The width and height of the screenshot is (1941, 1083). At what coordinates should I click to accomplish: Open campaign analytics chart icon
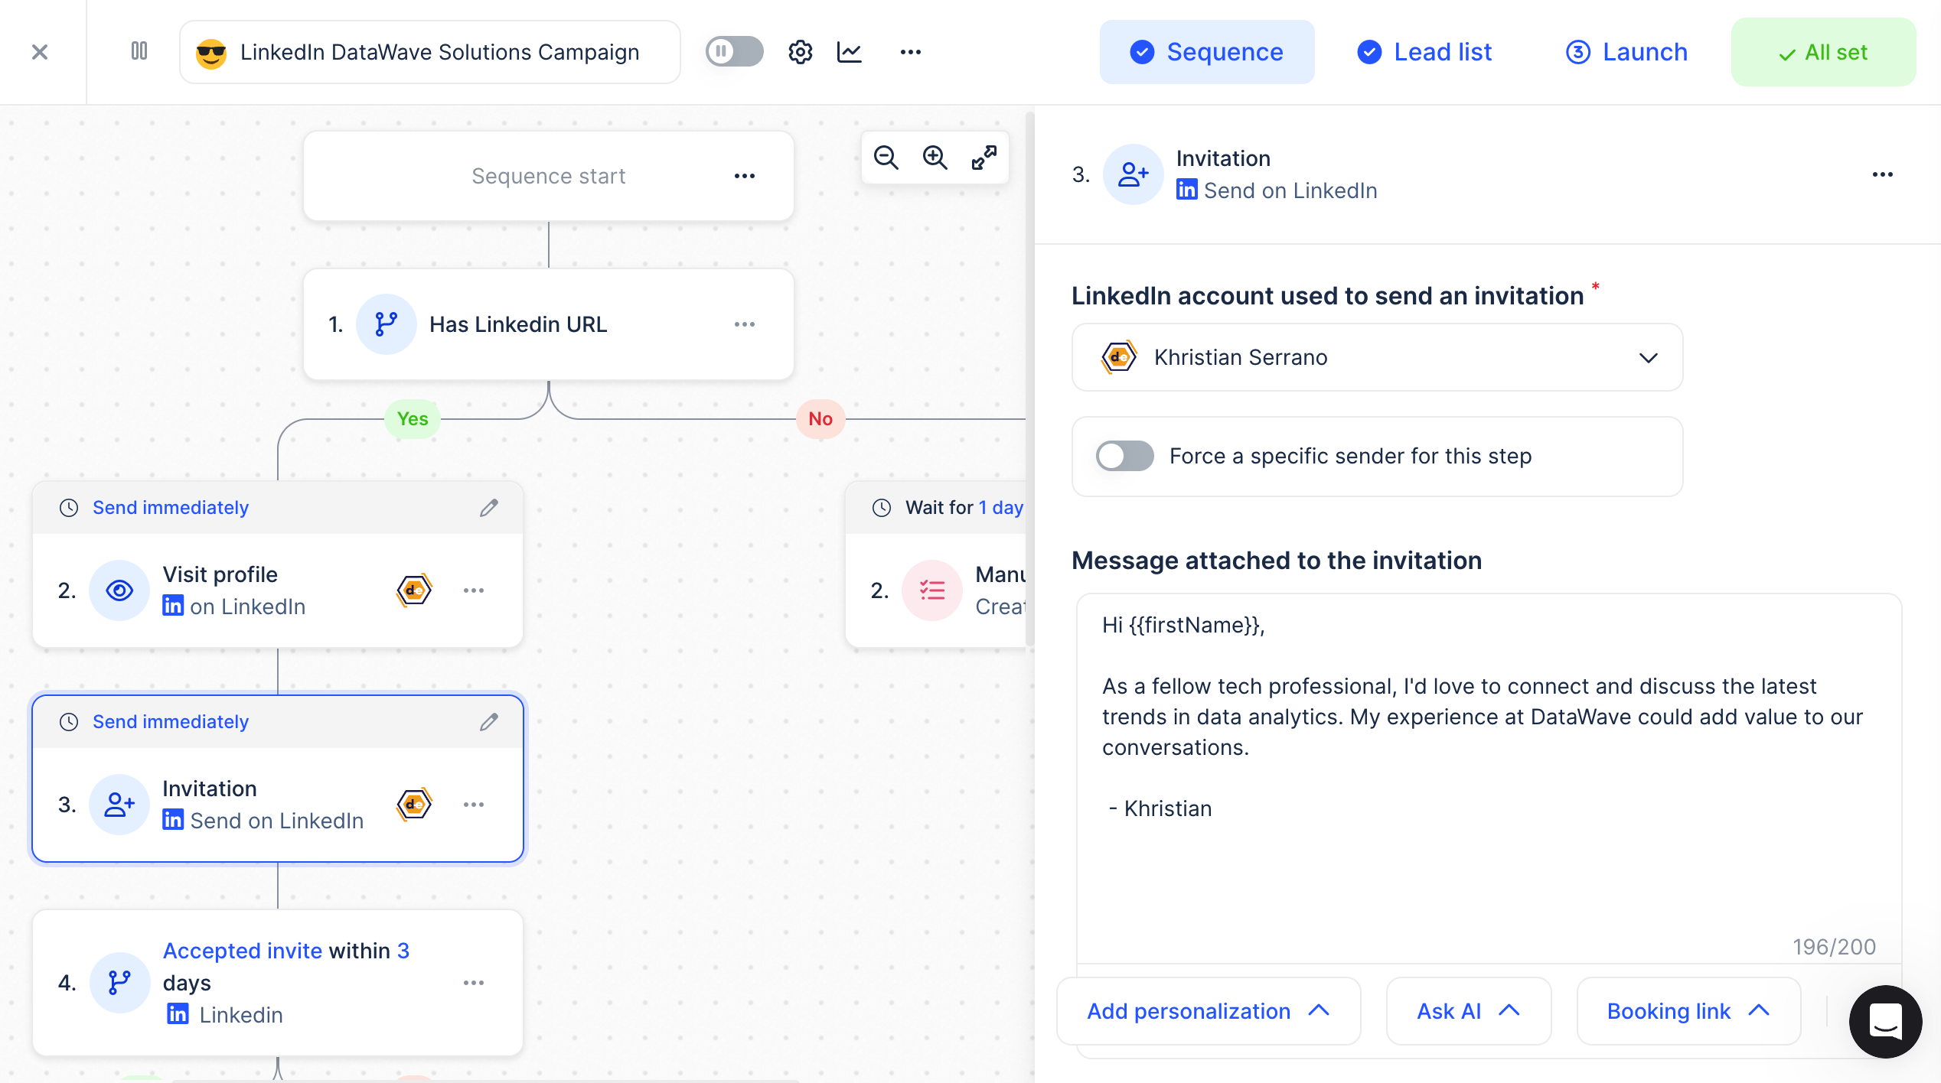pyautogui.click(x=850, y=52)
